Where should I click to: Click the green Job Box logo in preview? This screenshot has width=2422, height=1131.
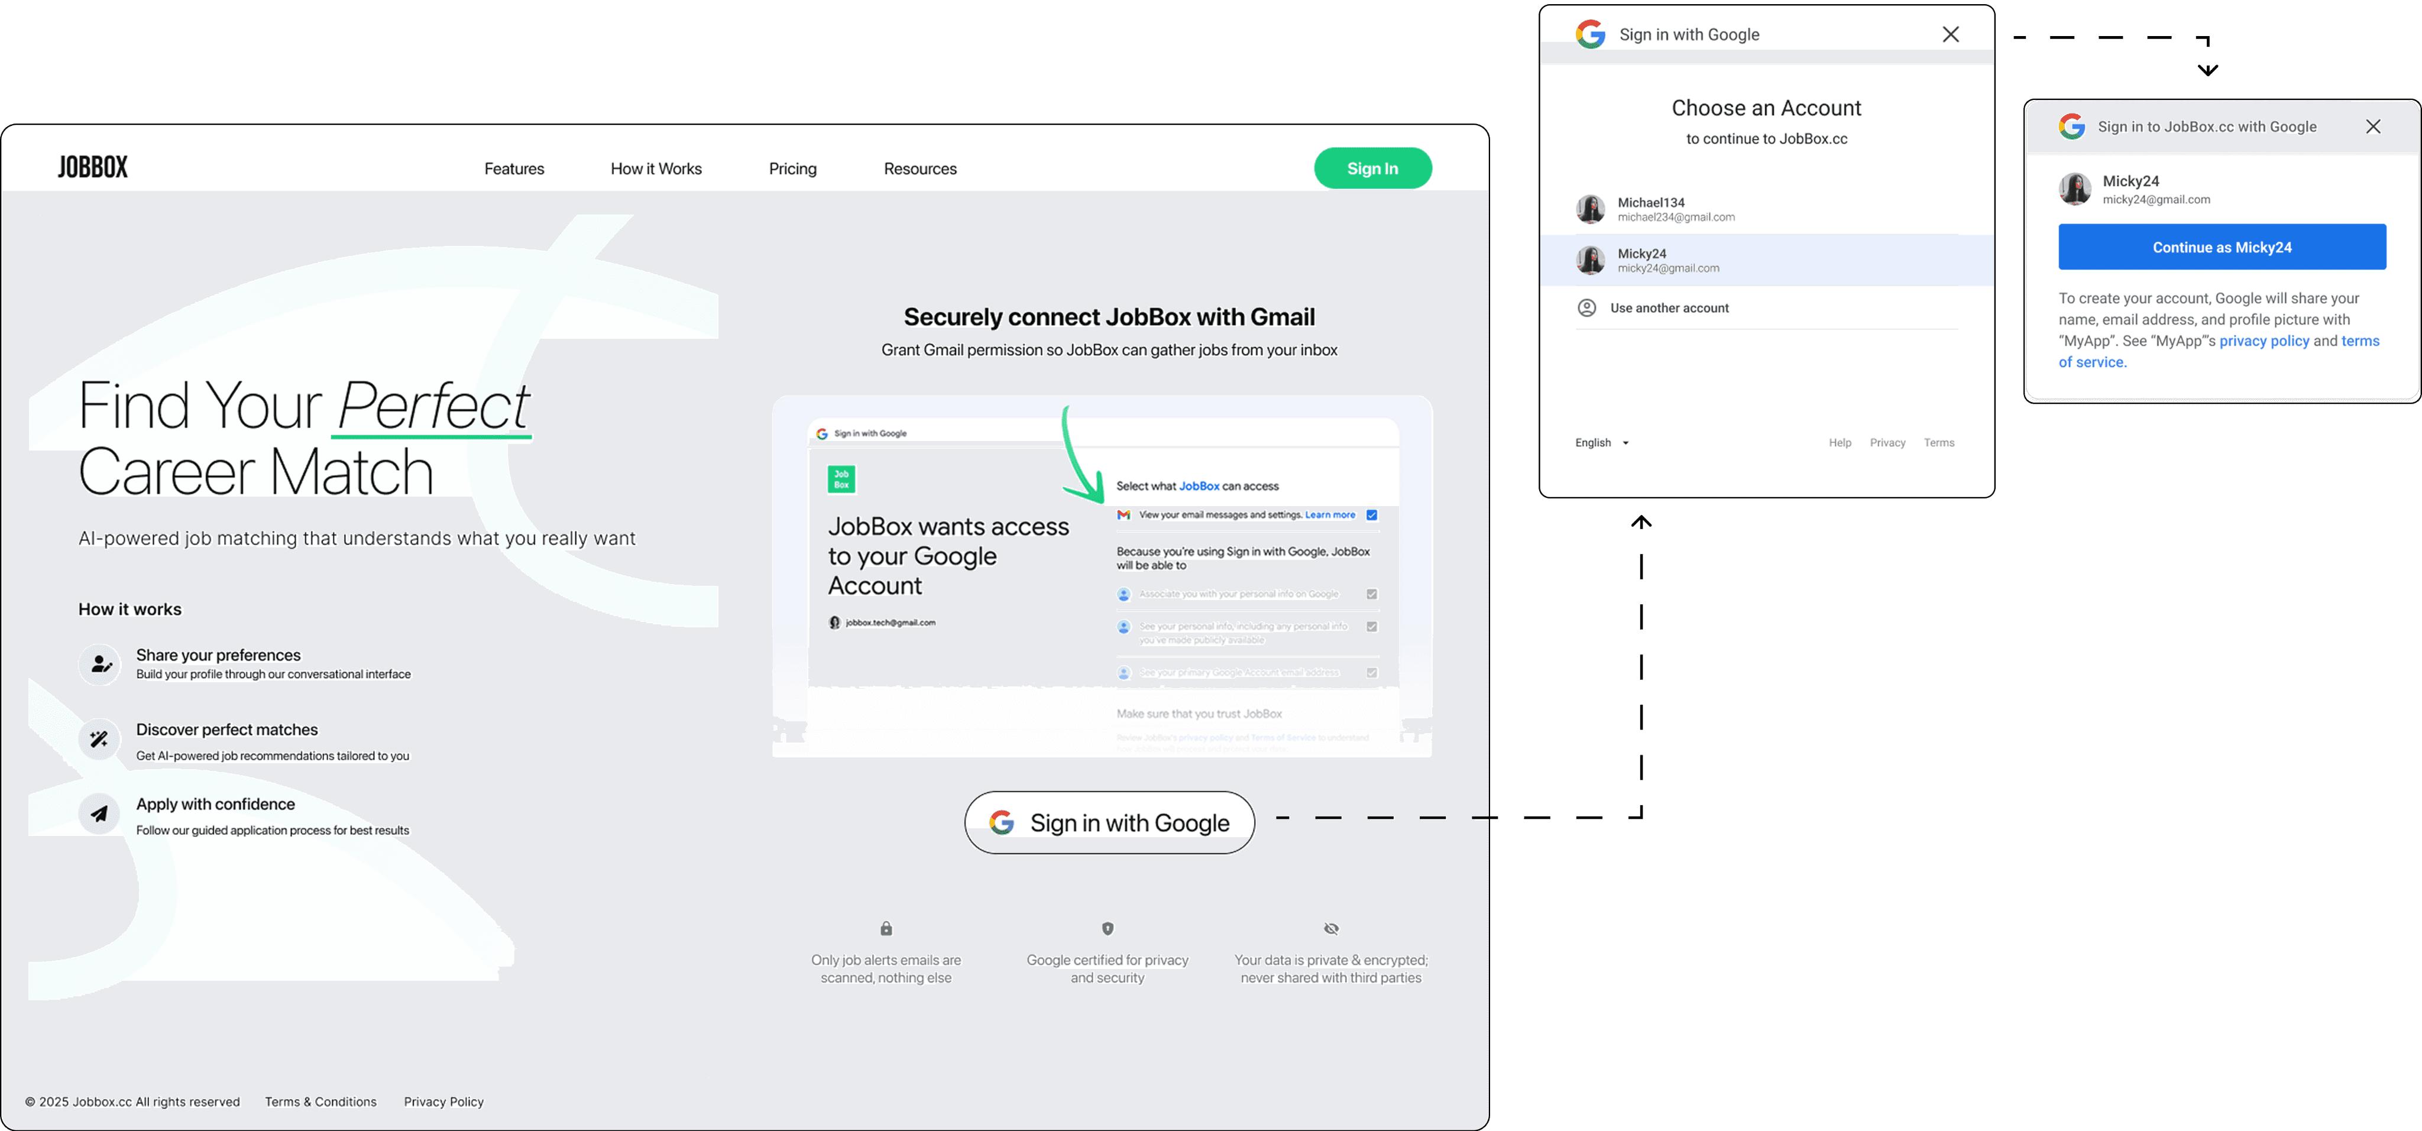(841, 479)
